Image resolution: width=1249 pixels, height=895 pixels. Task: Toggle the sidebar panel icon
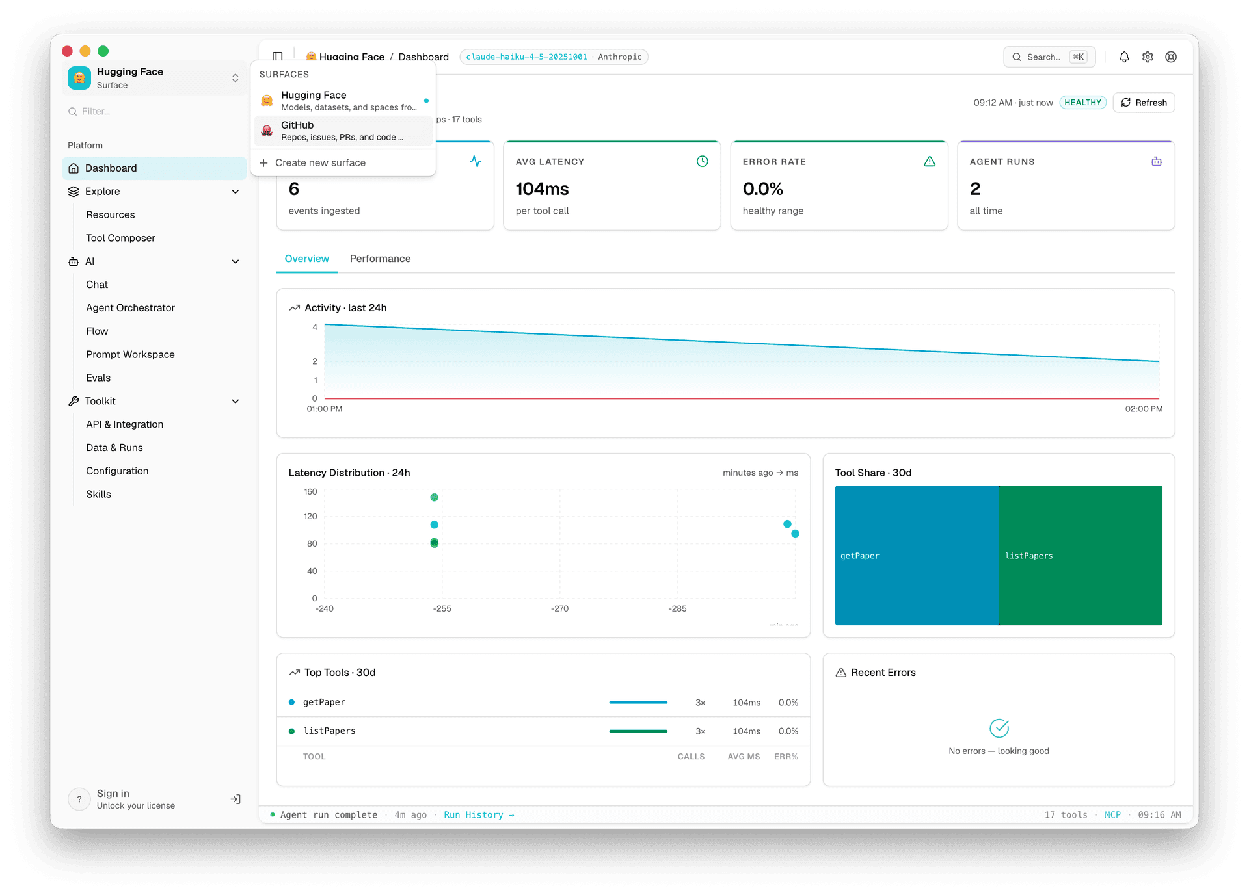(278, 57)
